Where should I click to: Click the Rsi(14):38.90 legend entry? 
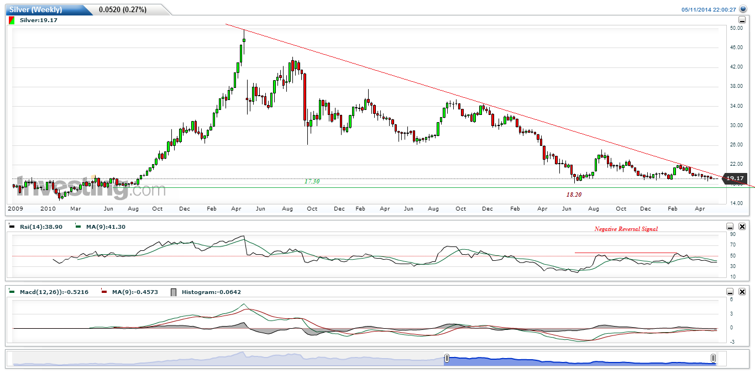pos(41,227)
